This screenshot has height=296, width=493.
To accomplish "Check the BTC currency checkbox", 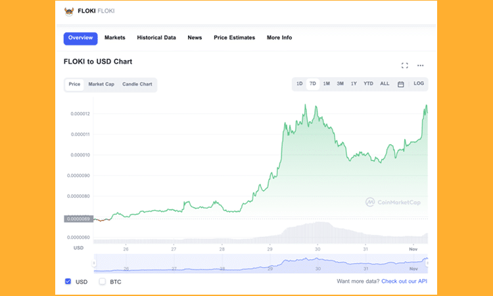I will (x=102, y=282).
